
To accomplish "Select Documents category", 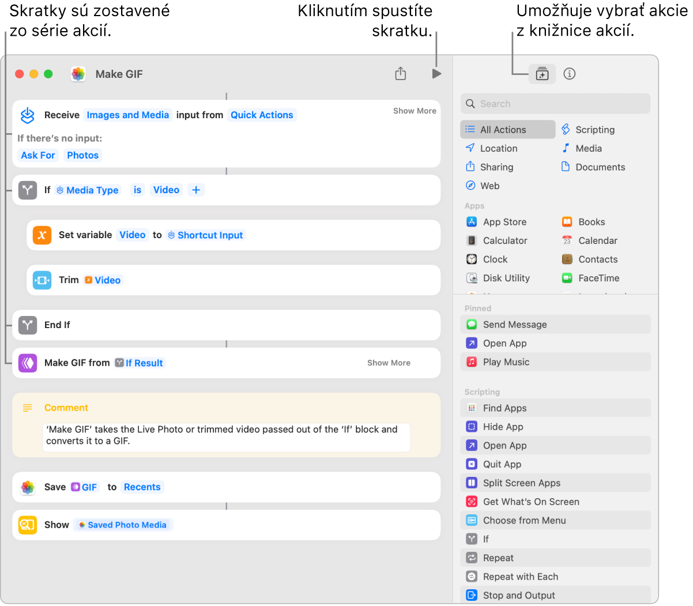I will (x=593, y=167).
